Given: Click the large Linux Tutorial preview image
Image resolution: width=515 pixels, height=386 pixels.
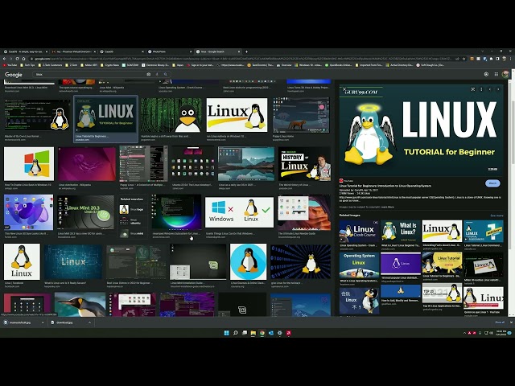Looking at the screenshot, I should 421,130.
